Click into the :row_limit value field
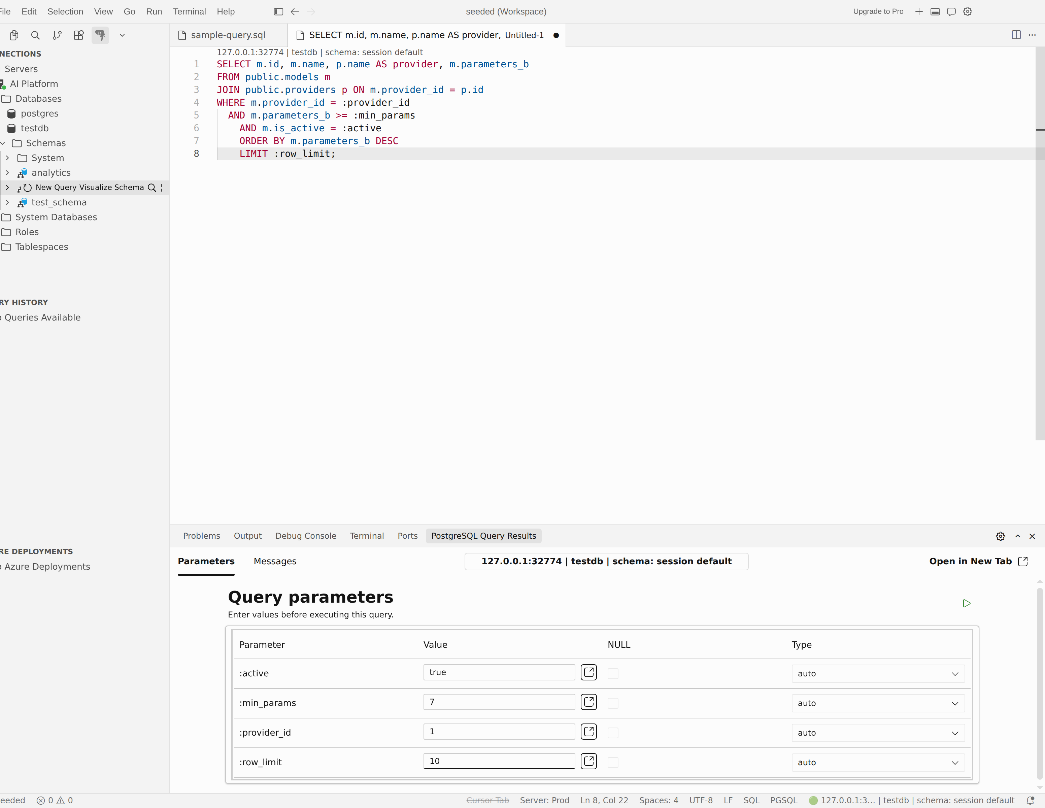The height and width of the screenshot is (808, 1045). coord(499,761)
